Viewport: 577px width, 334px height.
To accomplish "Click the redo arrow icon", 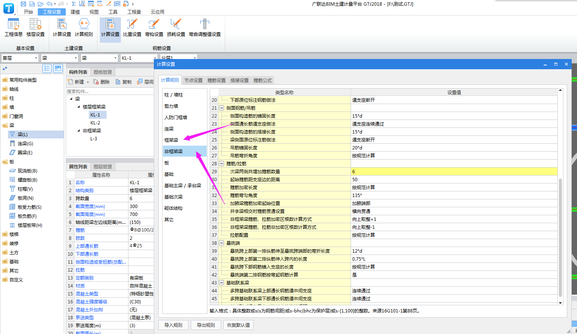I will (61, 4).
